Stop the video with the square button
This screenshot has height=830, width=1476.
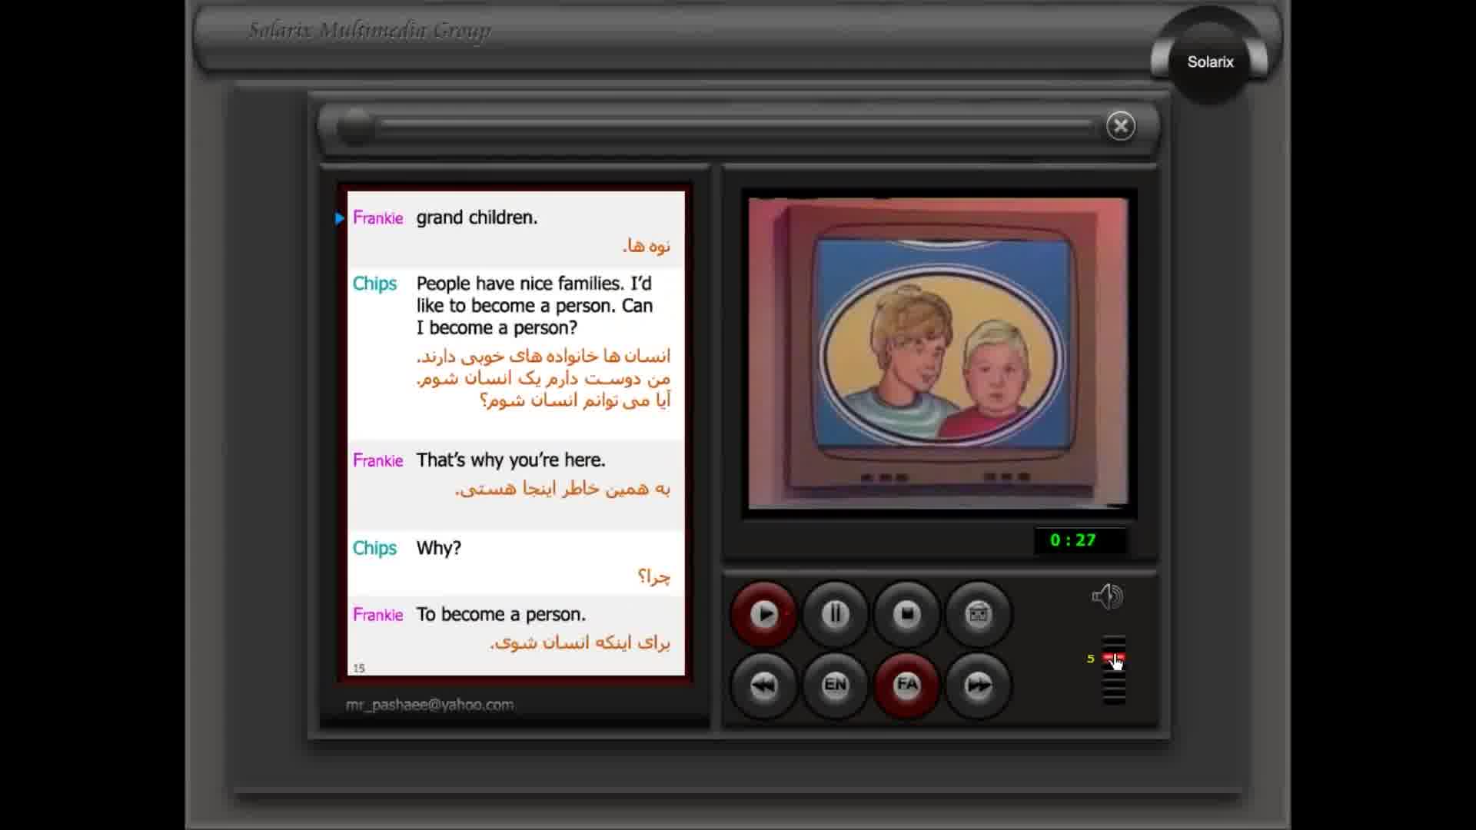pyautogui.click(x=906, y=614)
